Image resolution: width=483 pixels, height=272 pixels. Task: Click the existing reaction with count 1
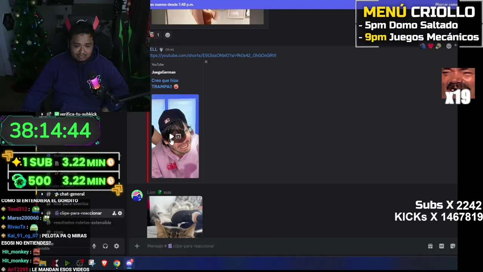click(155, 35)
